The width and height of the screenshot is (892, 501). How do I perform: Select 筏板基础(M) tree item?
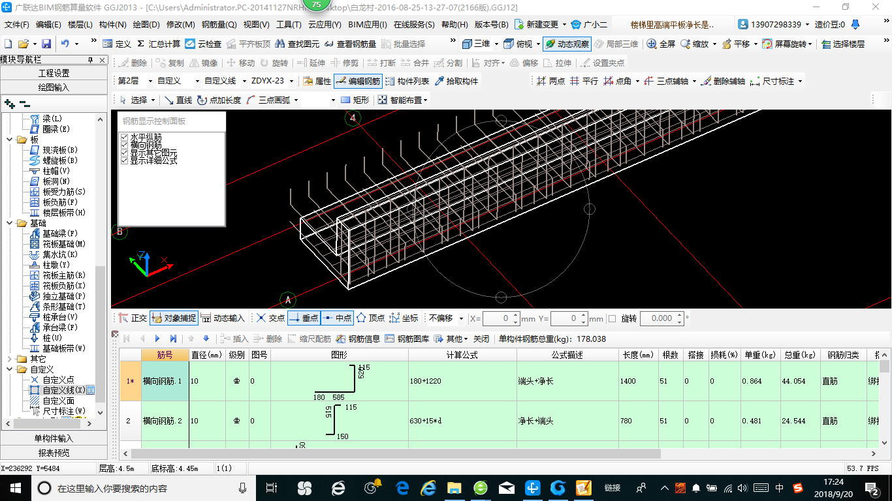58,244
